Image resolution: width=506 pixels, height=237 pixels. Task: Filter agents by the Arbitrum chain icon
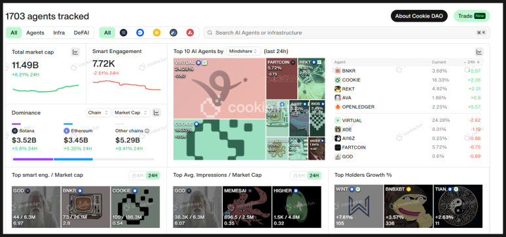pyautogui.click(x=173, y=33)
